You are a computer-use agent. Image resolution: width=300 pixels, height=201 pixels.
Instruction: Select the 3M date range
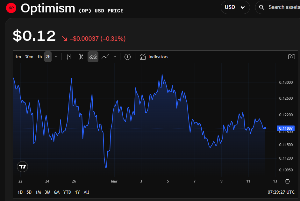(47, 192)
